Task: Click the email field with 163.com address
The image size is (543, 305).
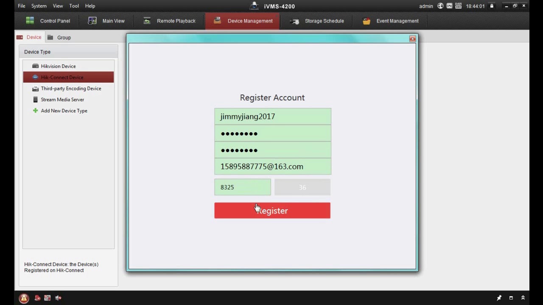Action: coord(273,166)
